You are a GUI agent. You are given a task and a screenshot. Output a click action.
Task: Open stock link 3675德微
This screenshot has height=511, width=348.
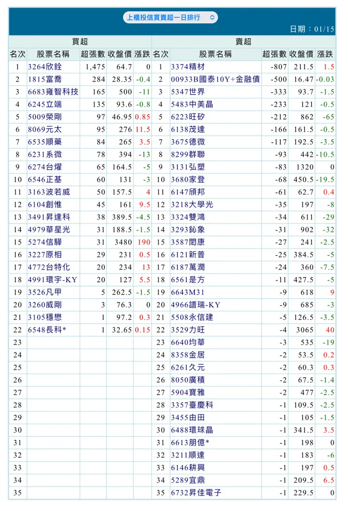point(188,142)
